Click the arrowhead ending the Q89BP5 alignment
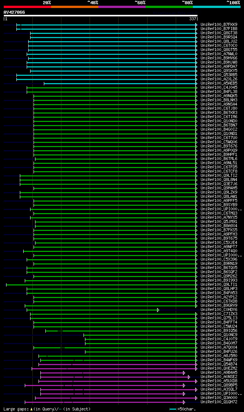 point(184,385)
